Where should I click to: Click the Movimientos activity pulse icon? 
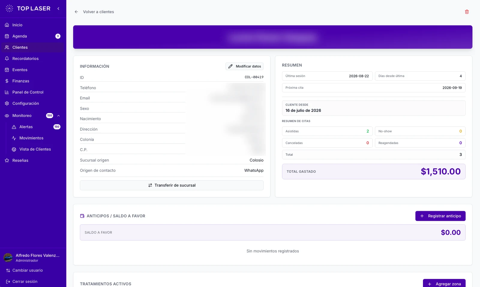click(14, 138)
